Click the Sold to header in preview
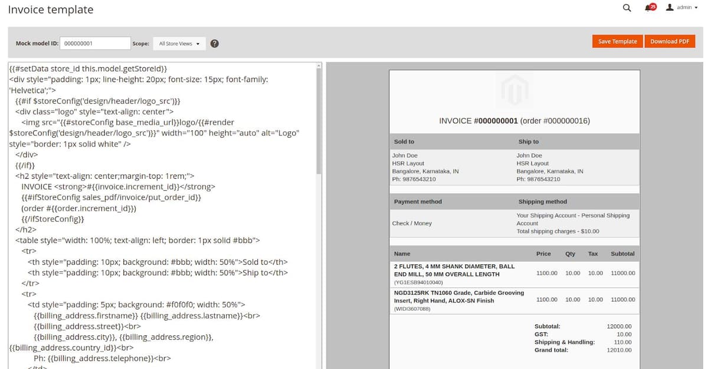Viewport: 708px width, 369px height. click(x=404, y=142)
